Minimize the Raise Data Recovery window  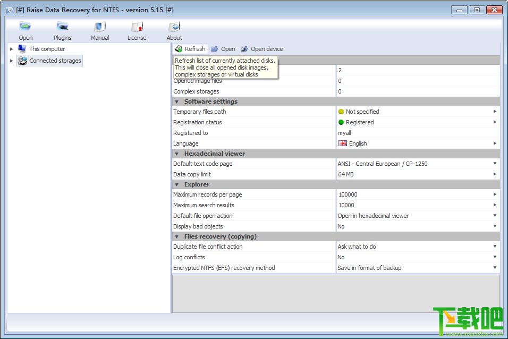click(x=459, y=10)
